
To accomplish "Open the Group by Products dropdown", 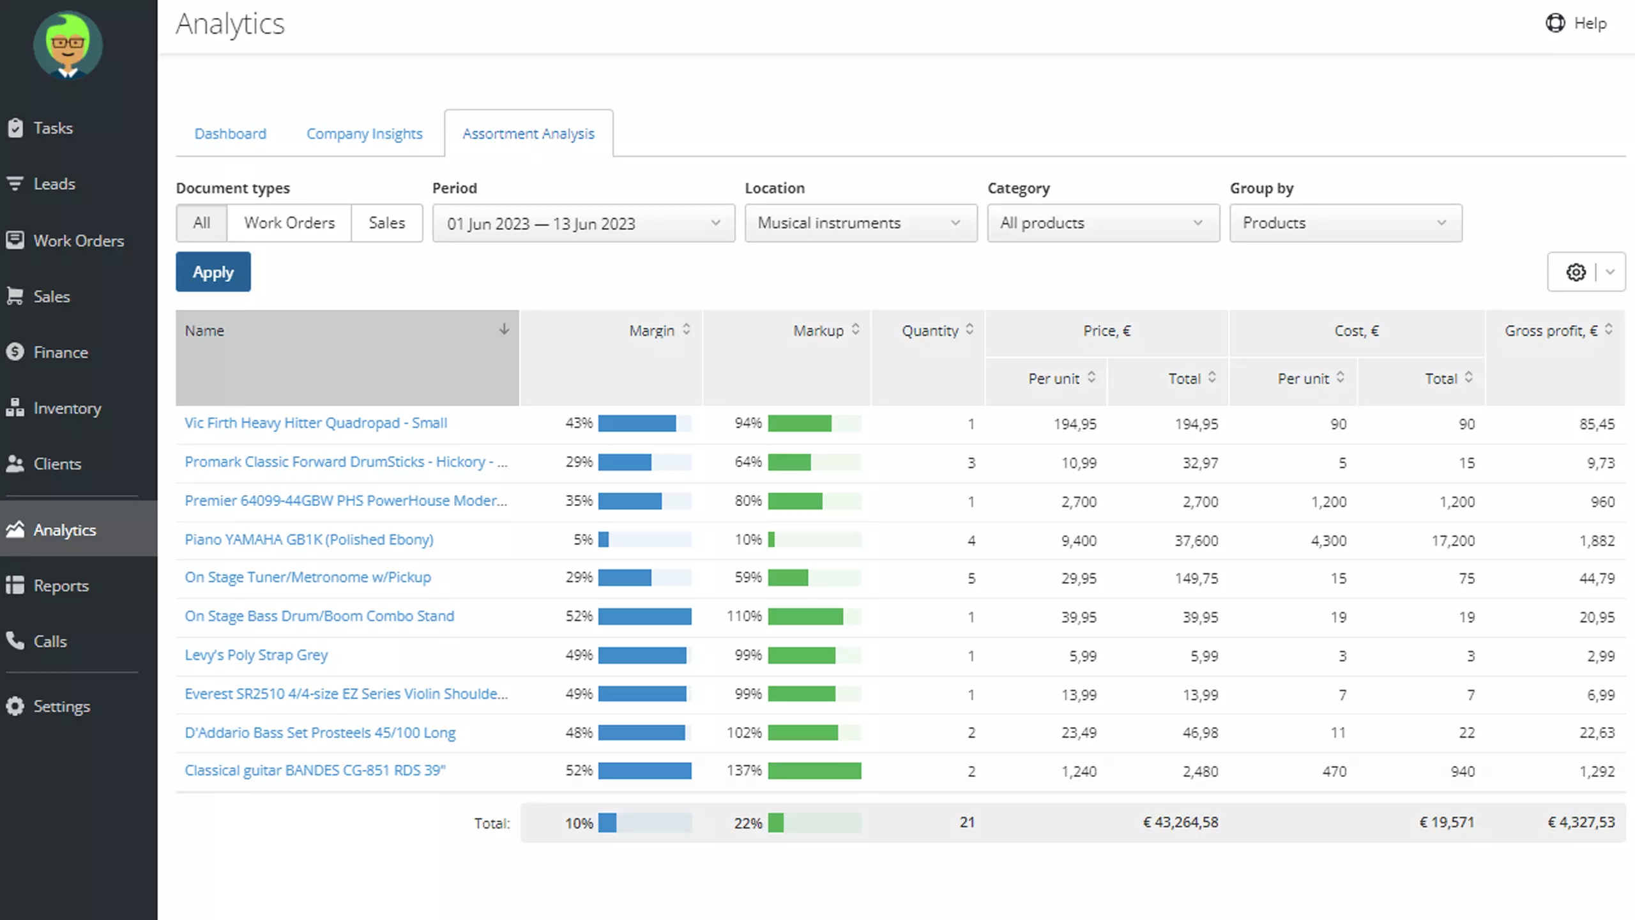I will click(1346, 223).
